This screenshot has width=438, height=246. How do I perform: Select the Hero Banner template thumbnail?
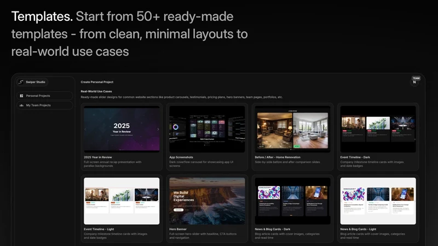208,201
